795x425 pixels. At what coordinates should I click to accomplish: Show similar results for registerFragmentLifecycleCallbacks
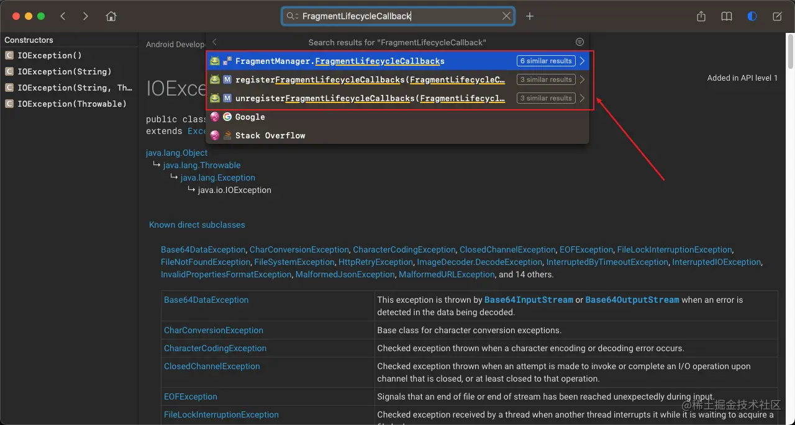(546, 79)
